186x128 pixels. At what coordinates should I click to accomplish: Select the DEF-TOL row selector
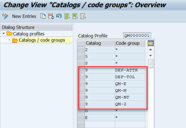[x=81, y=77]
